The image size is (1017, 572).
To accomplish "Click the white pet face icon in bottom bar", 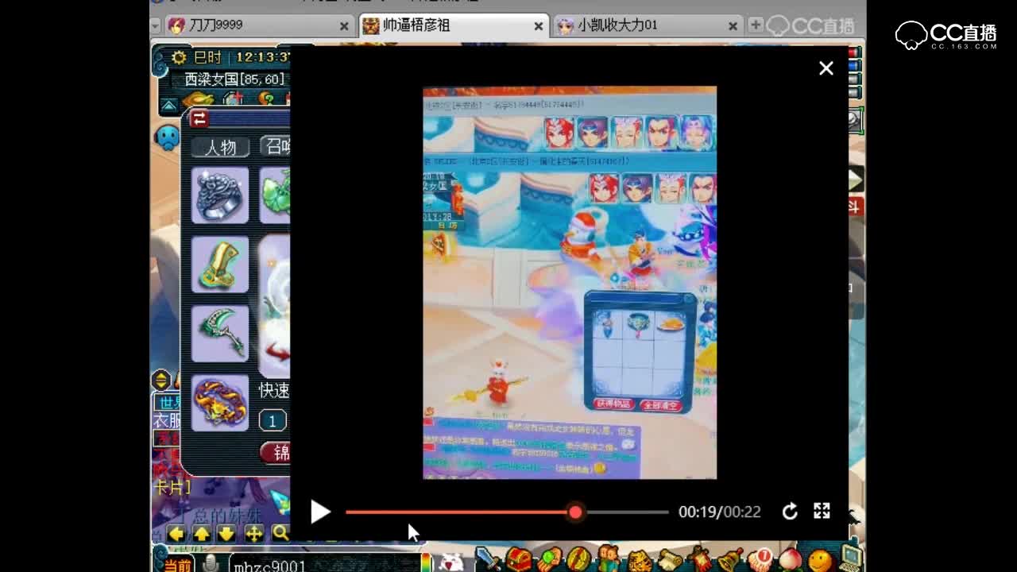I will [451, 562].
